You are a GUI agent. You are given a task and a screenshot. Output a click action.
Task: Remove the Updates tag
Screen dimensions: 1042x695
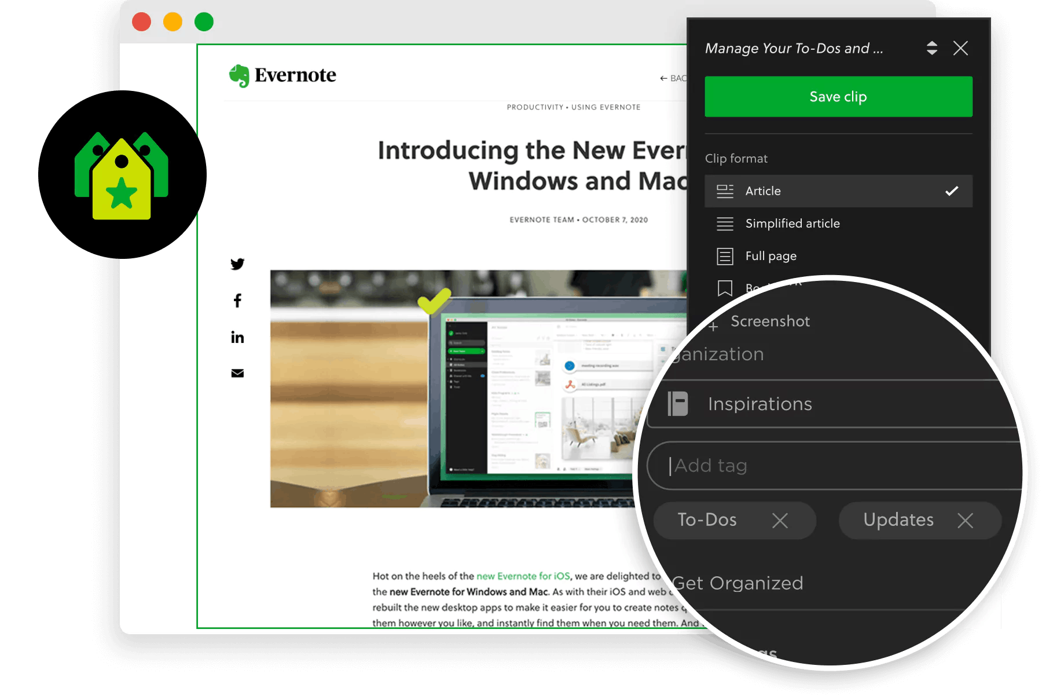point(965,521)
